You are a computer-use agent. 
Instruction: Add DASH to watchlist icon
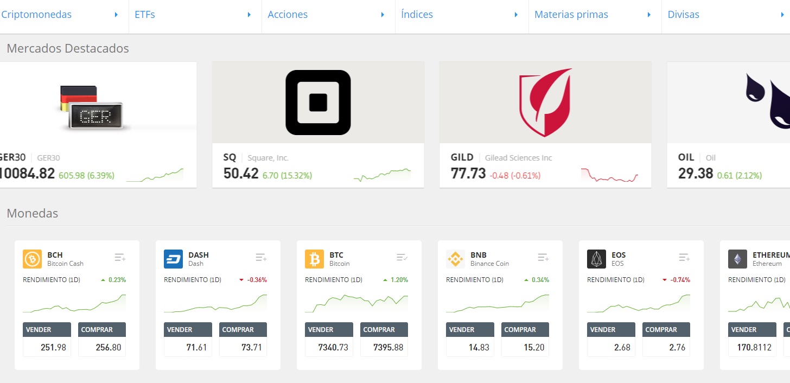click(261, 257)
